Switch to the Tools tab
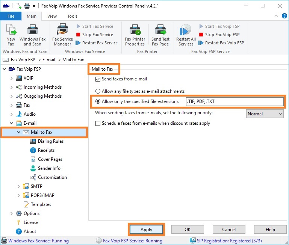 point(72,16)
